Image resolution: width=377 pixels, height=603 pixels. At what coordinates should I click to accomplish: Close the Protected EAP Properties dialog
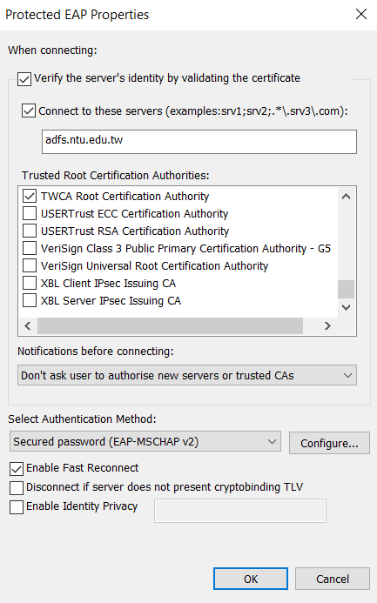point(361,14)
